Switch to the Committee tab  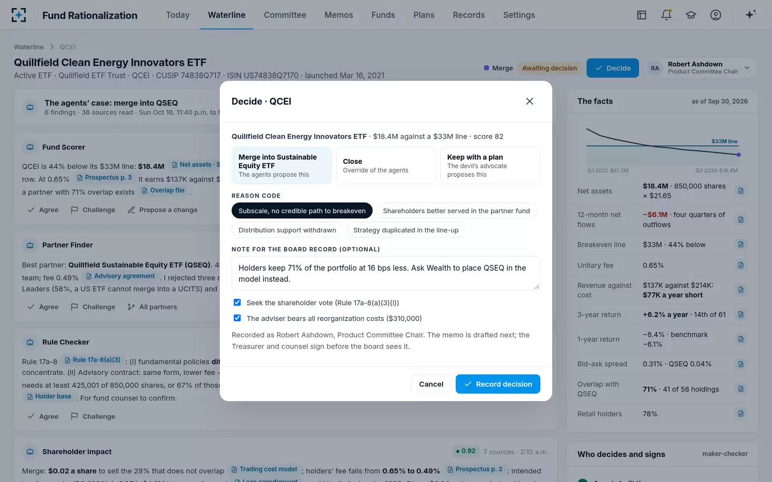click(285, 15)
